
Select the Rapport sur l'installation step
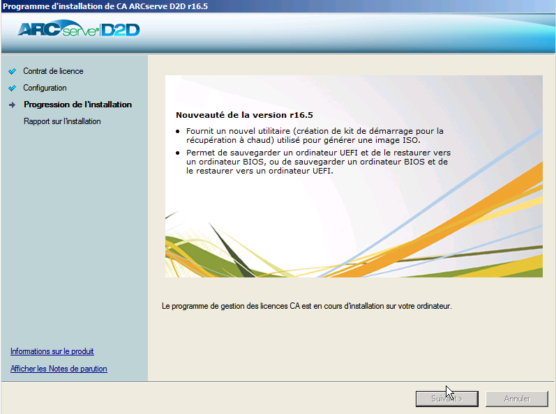62,121
